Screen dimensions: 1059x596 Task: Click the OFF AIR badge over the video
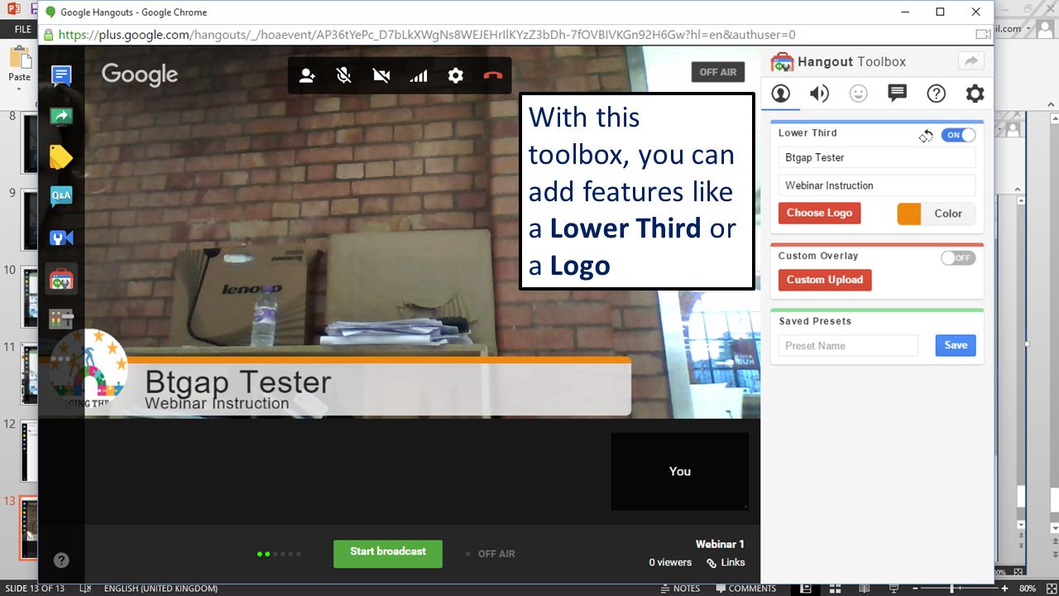(718, 72)
